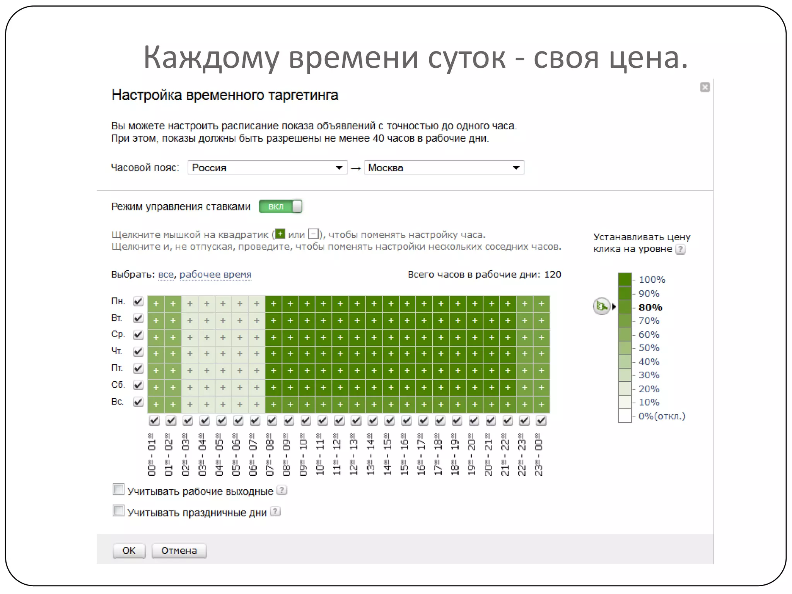
Task: Toggle Sunday 06–07 hour cell
Action: click(256, 405)
